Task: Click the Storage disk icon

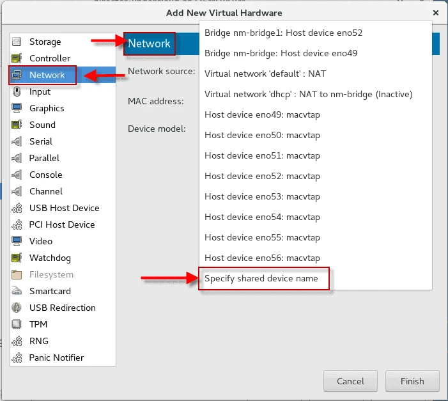Action: pyautogui.click(x=17, y=42)
